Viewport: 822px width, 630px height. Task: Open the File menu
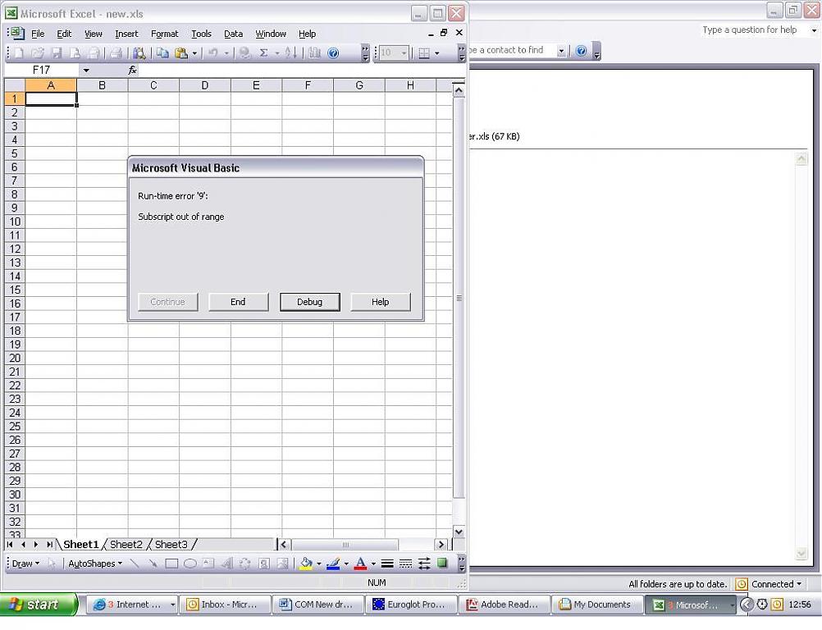point(38,34)
